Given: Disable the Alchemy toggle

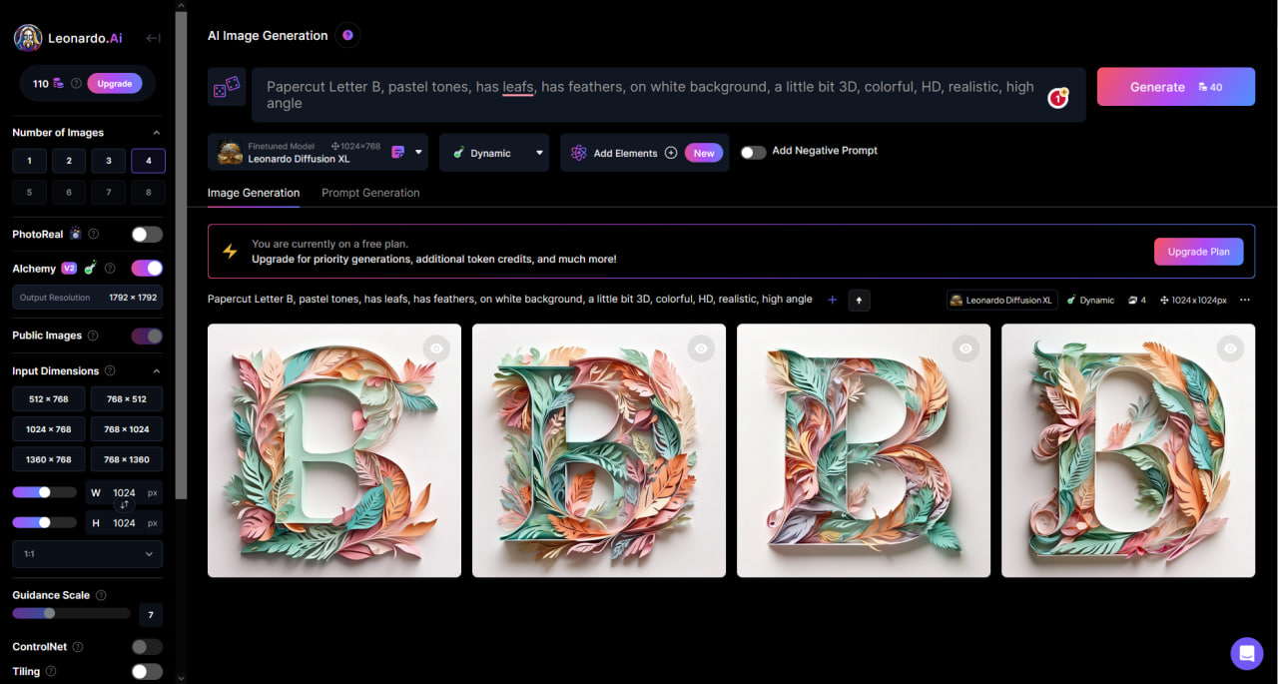Looking at the screenshot, I should pos(147,269).
